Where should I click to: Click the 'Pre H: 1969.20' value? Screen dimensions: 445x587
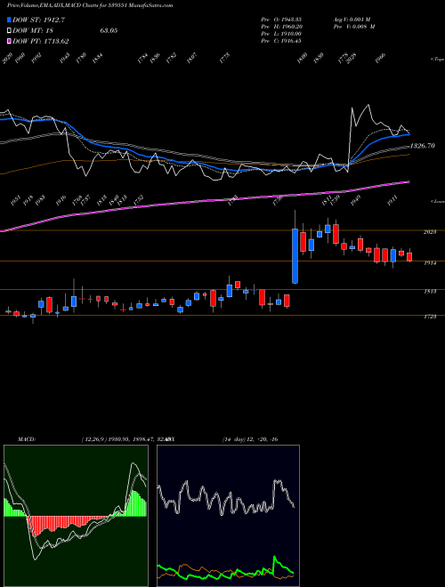(281, 27)
